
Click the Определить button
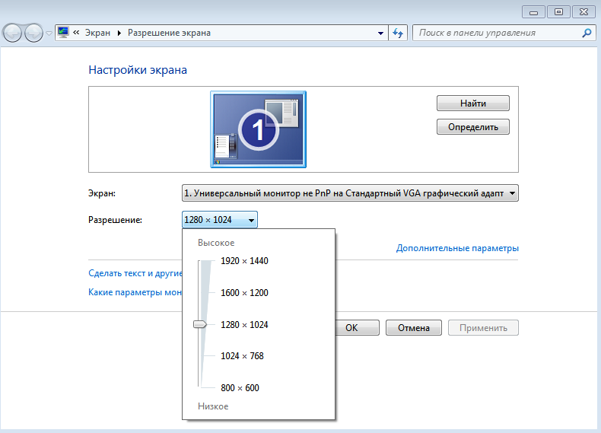(x=473, y=127)
